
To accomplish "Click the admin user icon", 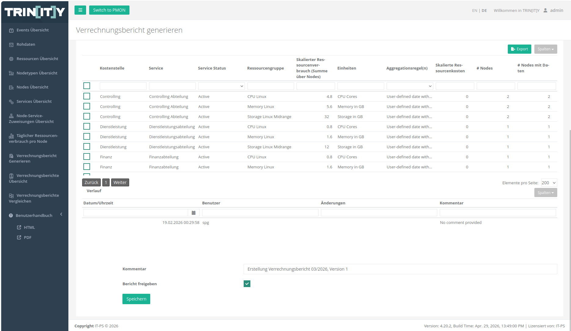I will point(545,10).
